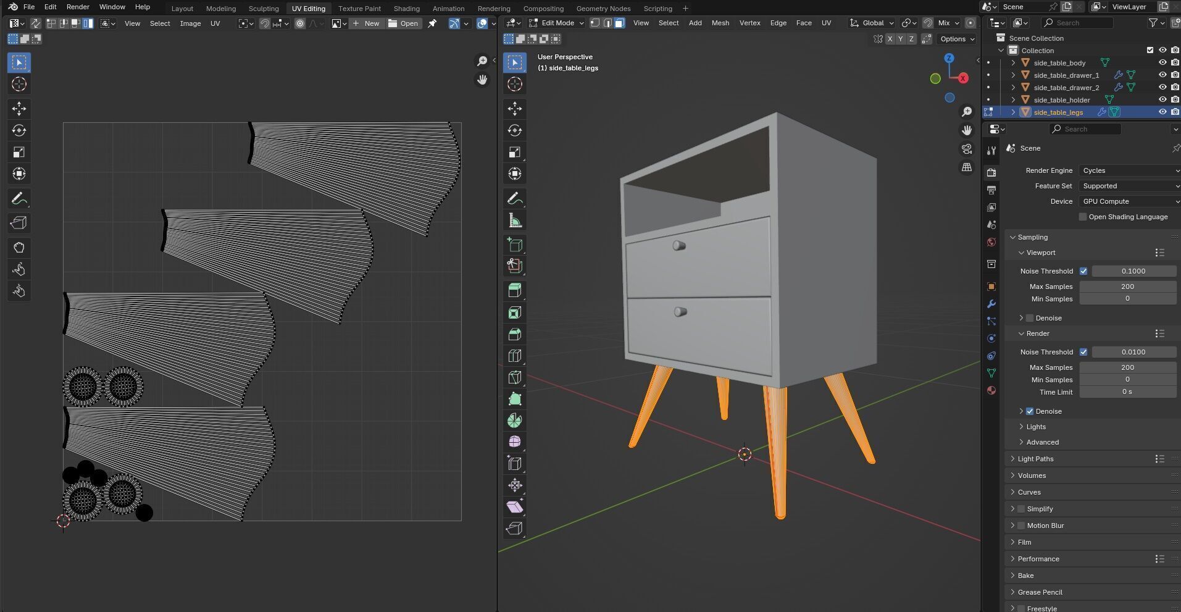Select the Shear tool
1181x612 pixels.
coord(515,507)
